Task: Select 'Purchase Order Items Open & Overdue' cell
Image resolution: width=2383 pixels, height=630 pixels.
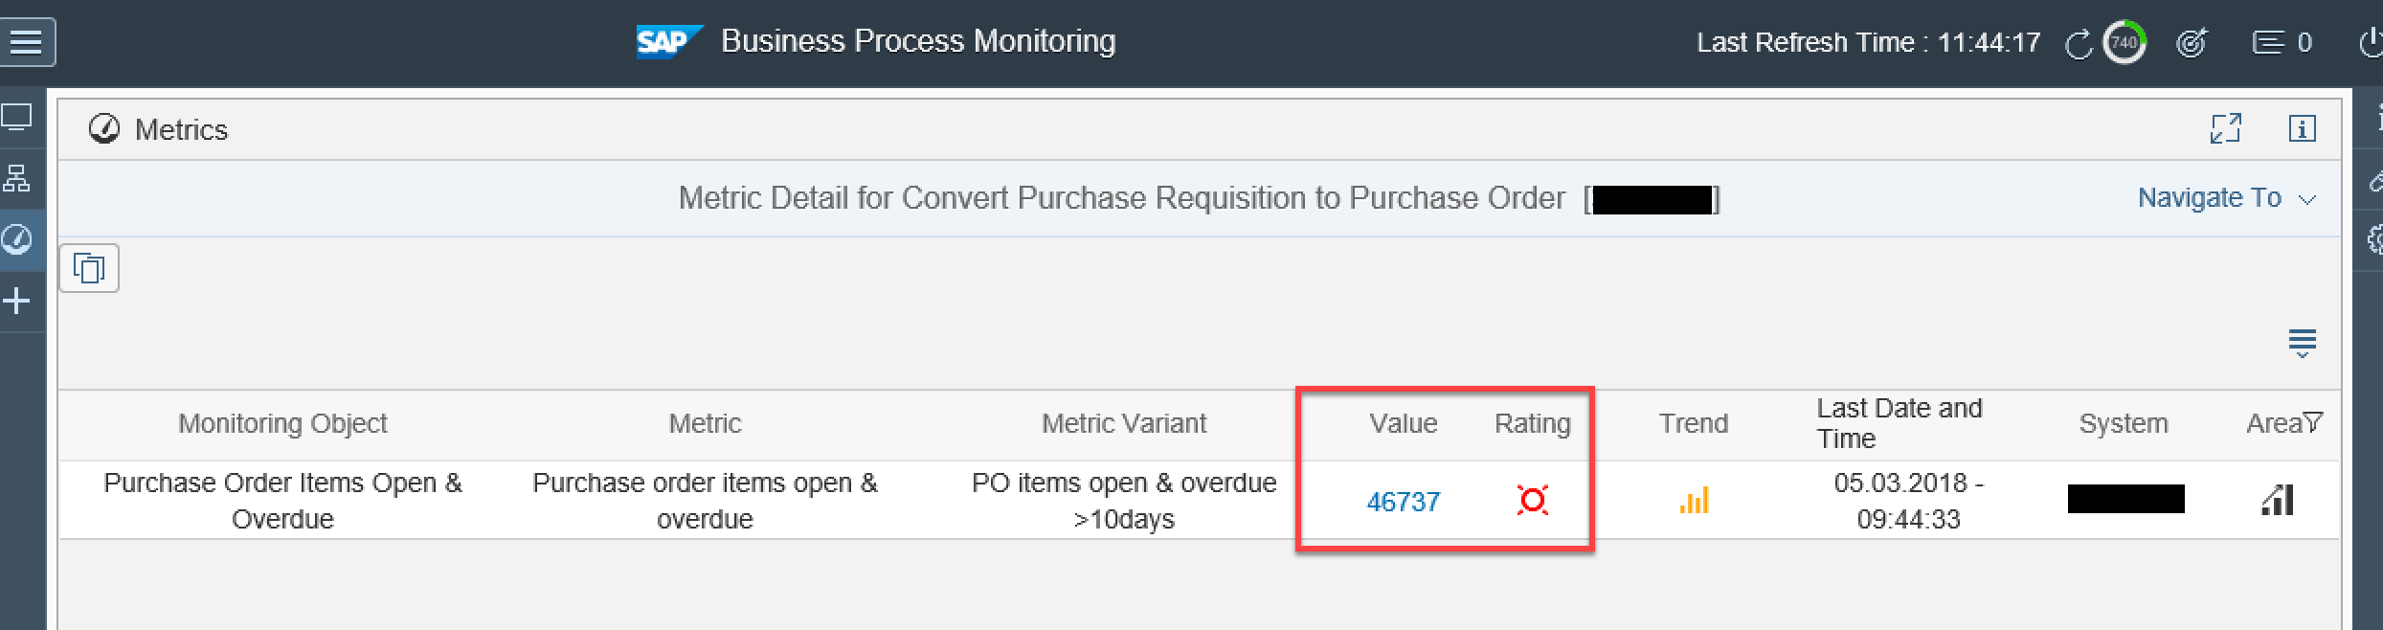Action: click(282, 501)
